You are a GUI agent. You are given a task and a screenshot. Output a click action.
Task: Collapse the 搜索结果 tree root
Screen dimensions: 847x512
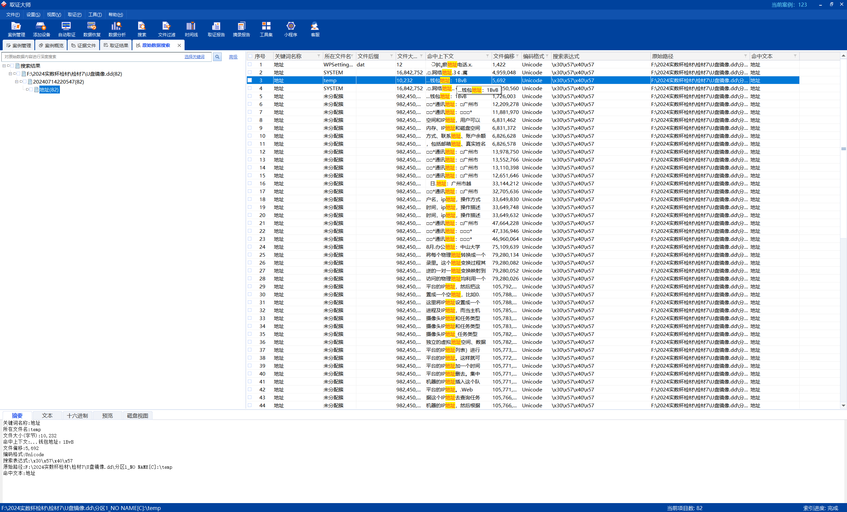(x=4, y=65)
